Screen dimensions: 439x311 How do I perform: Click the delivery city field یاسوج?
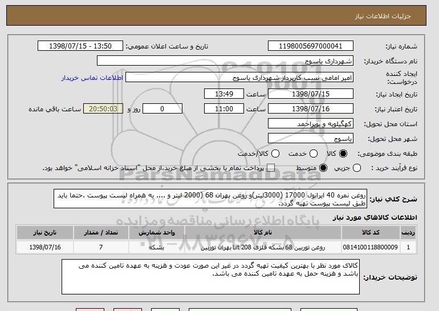click(311, 139)
